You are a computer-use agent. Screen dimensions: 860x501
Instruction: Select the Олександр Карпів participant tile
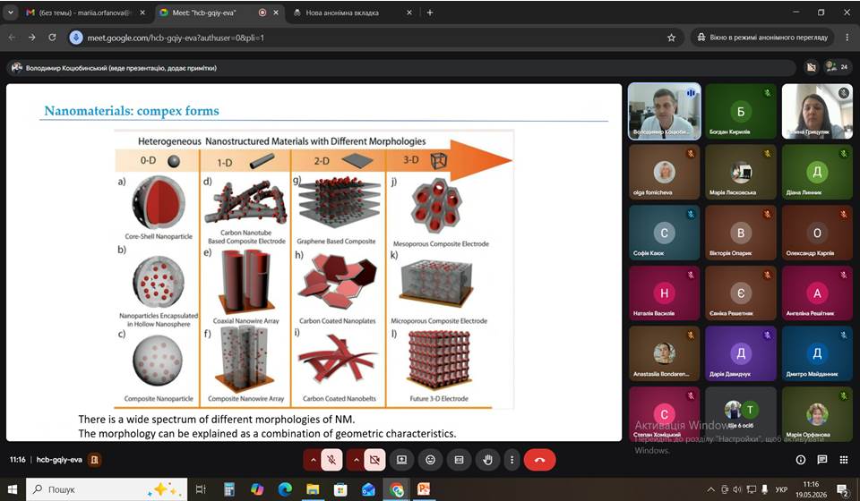pyautogui.click(x=817, y=233)
